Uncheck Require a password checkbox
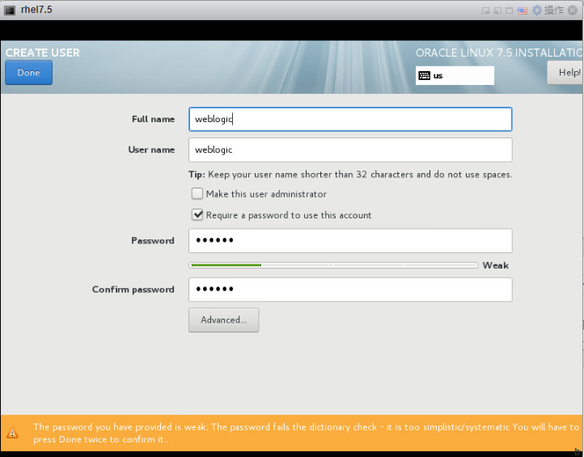 pyautogui.click(x=197, y=215)
